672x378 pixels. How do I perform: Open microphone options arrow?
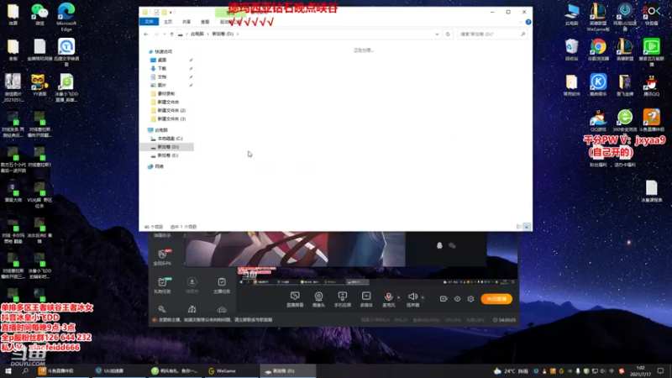[x=398, y=297]
